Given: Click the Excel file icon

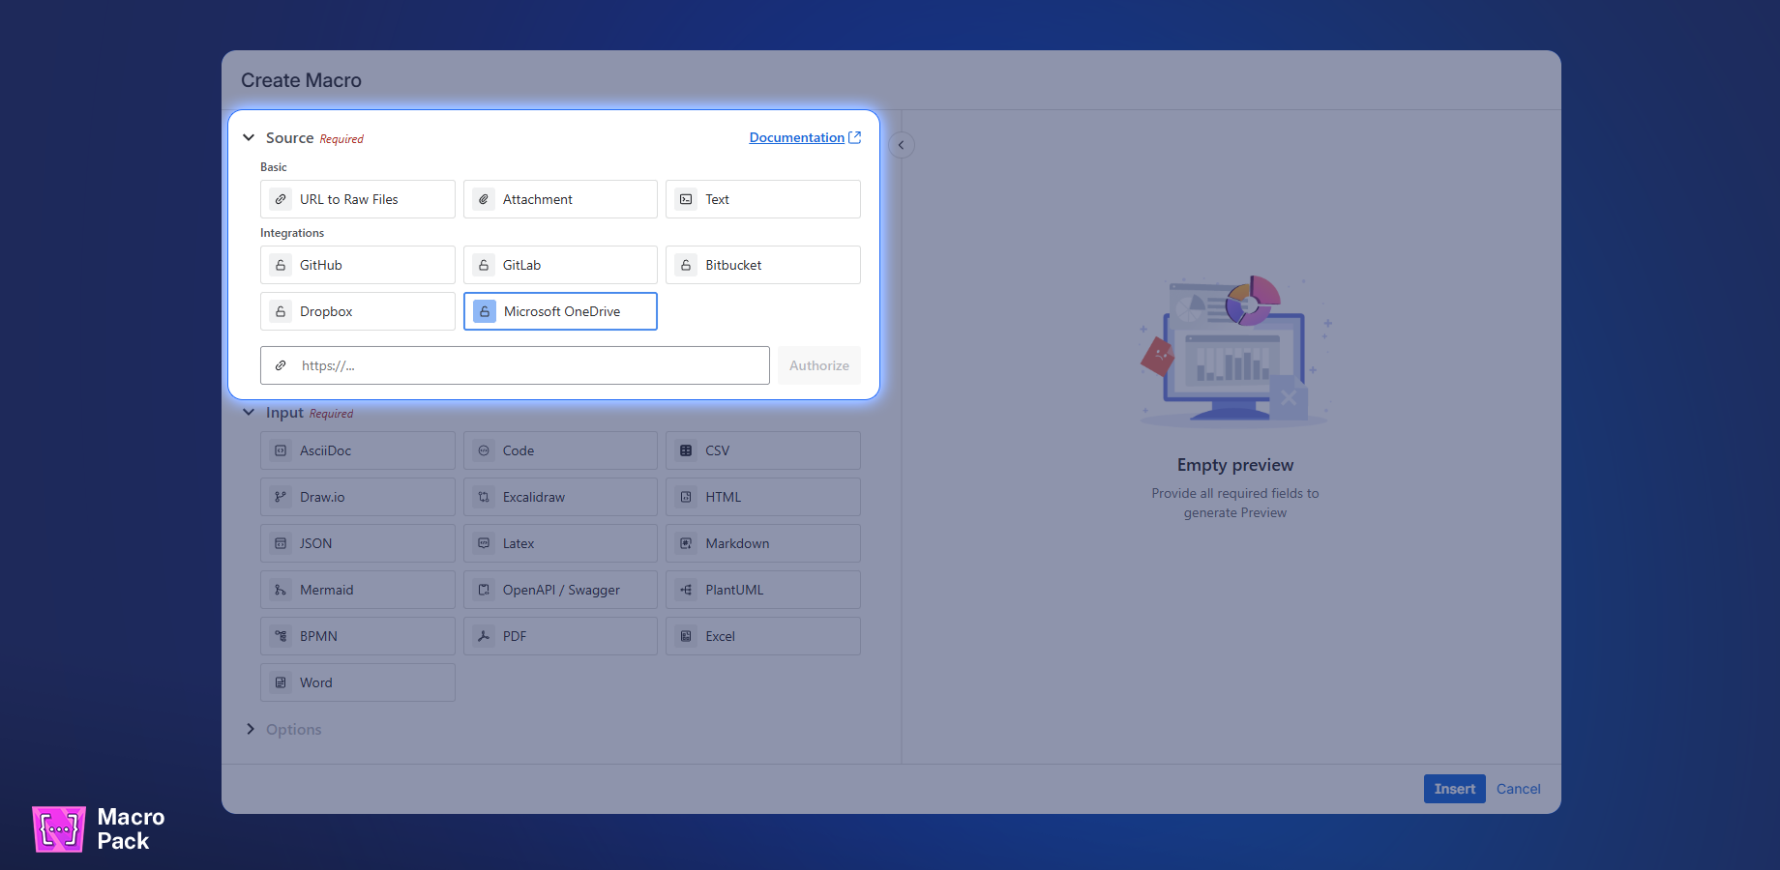Looking at the screenshot, I should 686,636.
